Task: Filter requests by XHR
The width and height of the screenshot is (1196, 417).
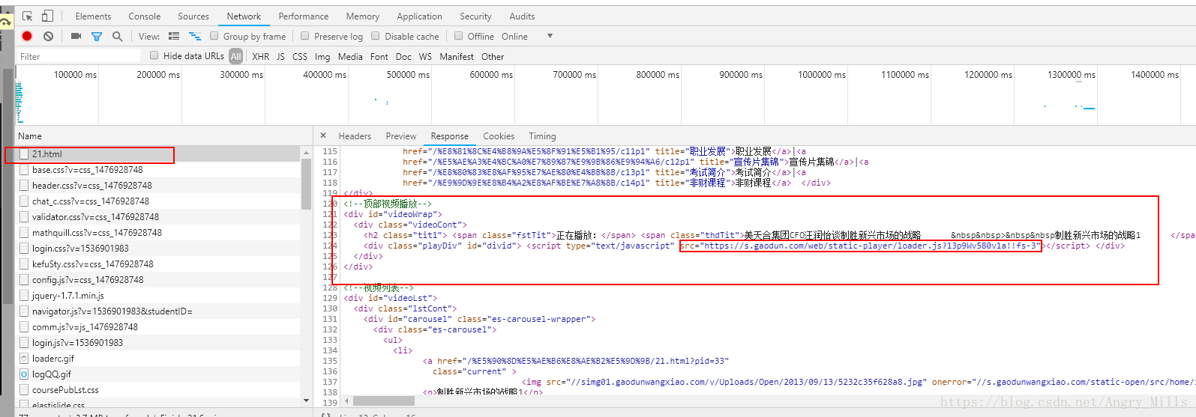Action: [x=261, y=56]
